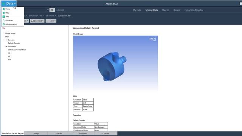Switch to the Discussions bottom tab
This screenshot has width=242, height=136.
tap(82, 133)
